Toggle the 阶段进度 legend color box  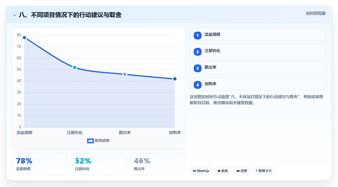(90, 141)
